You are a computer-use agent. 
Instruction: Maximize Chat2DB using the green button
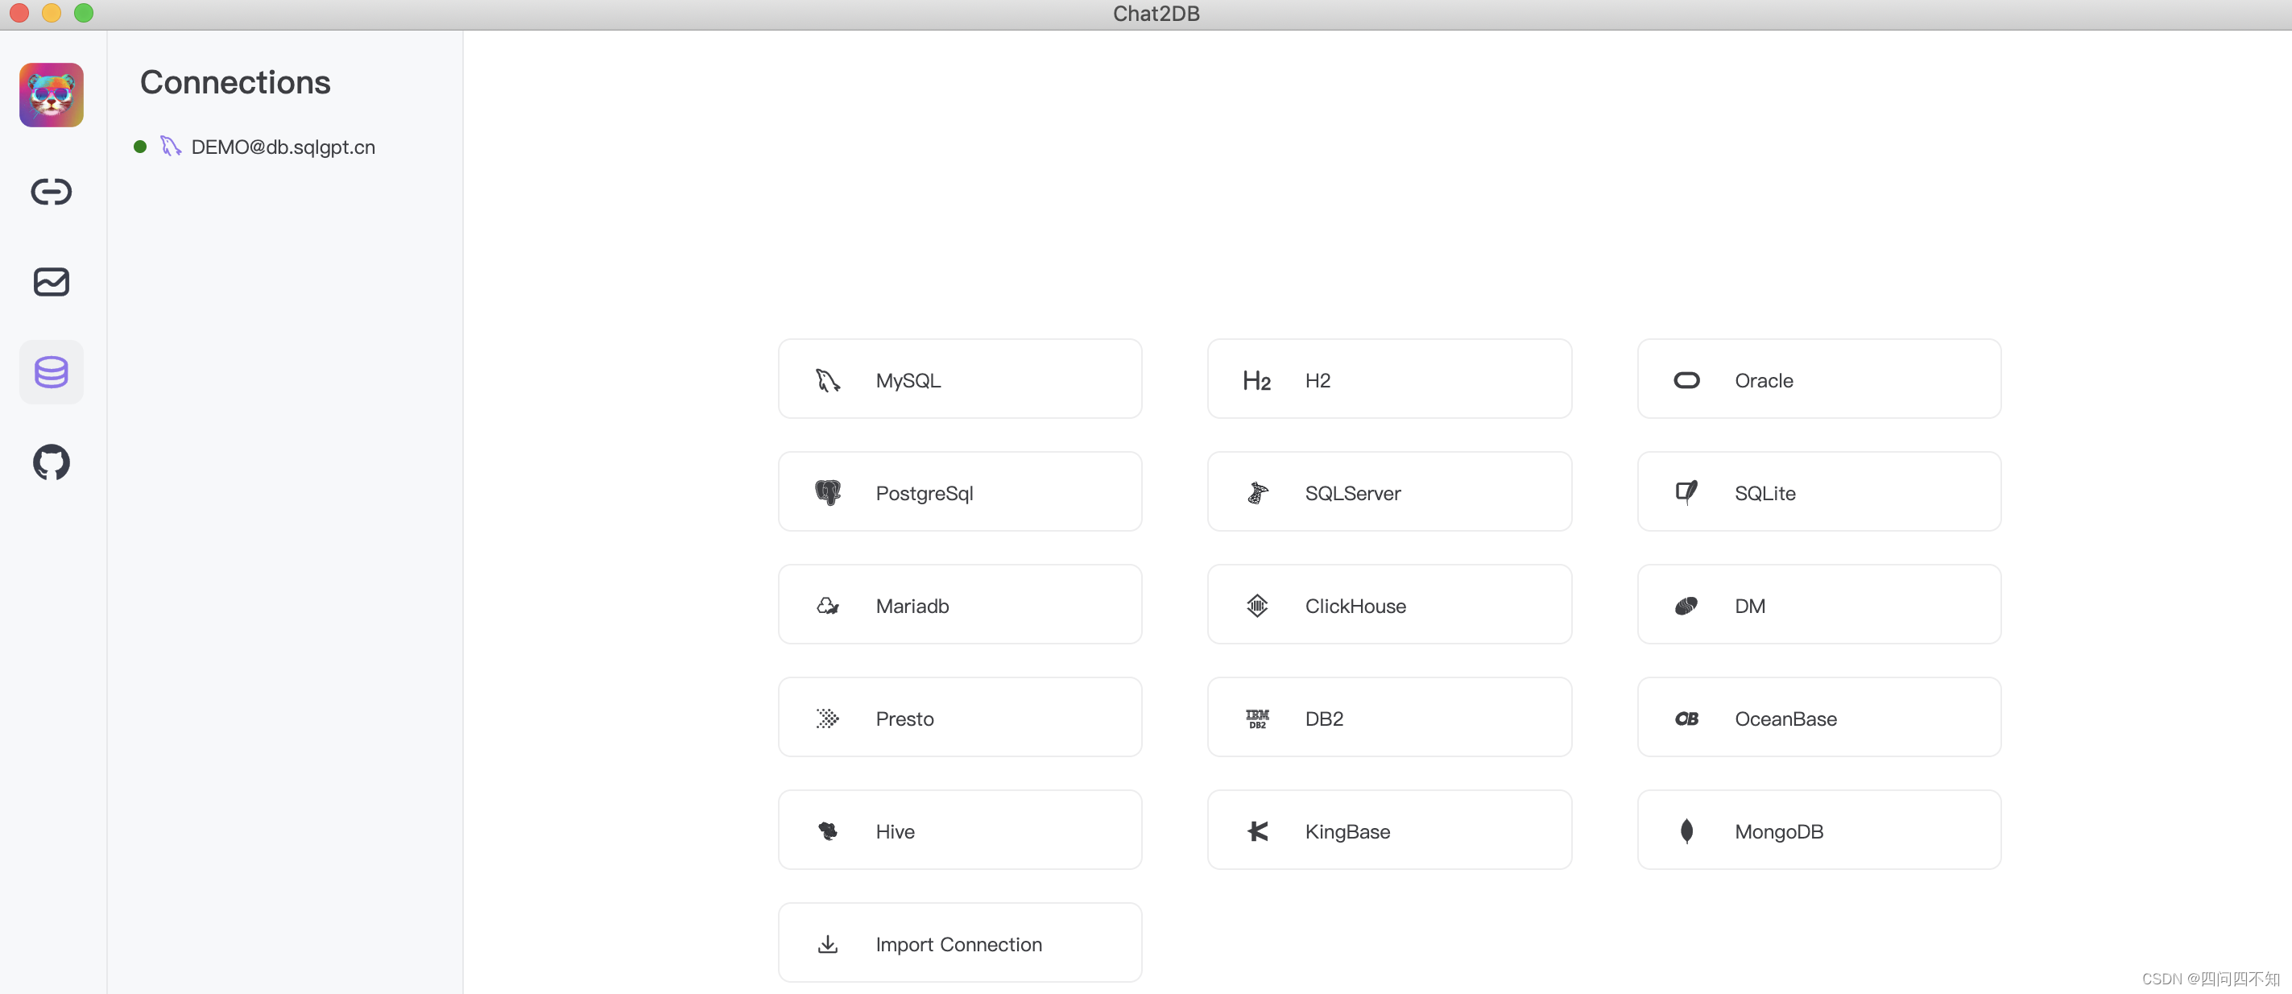coord(84,12)
